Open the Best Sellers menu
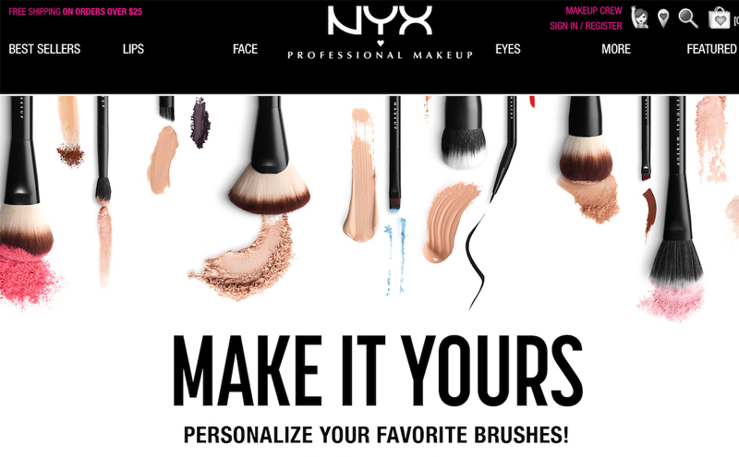Image resolution: width=739 pixels, height=457 pixels. click(x=44, y=49)
